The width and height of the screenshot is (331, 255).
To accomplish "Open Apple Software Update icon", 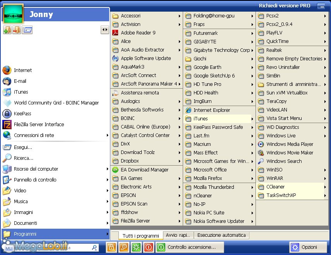I will pyautogui.click(x=115, y=58).
